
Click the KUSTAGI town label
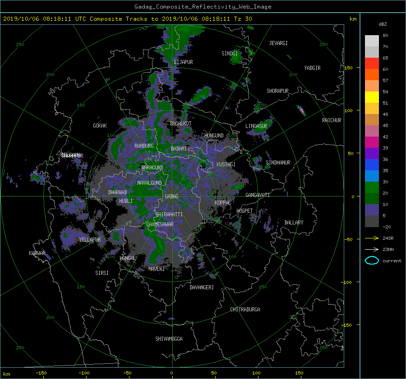tap(226, 164)
